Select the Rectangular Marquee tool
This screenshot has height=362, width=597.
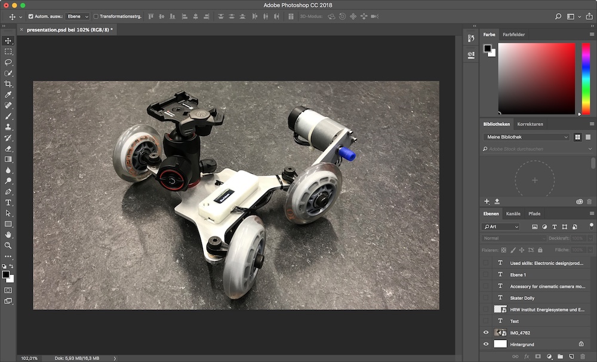pos(8,51)
